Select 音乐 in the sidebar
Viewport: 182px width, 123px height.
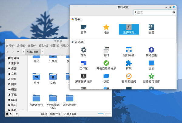pyautogui.click(x=12, y=79)
